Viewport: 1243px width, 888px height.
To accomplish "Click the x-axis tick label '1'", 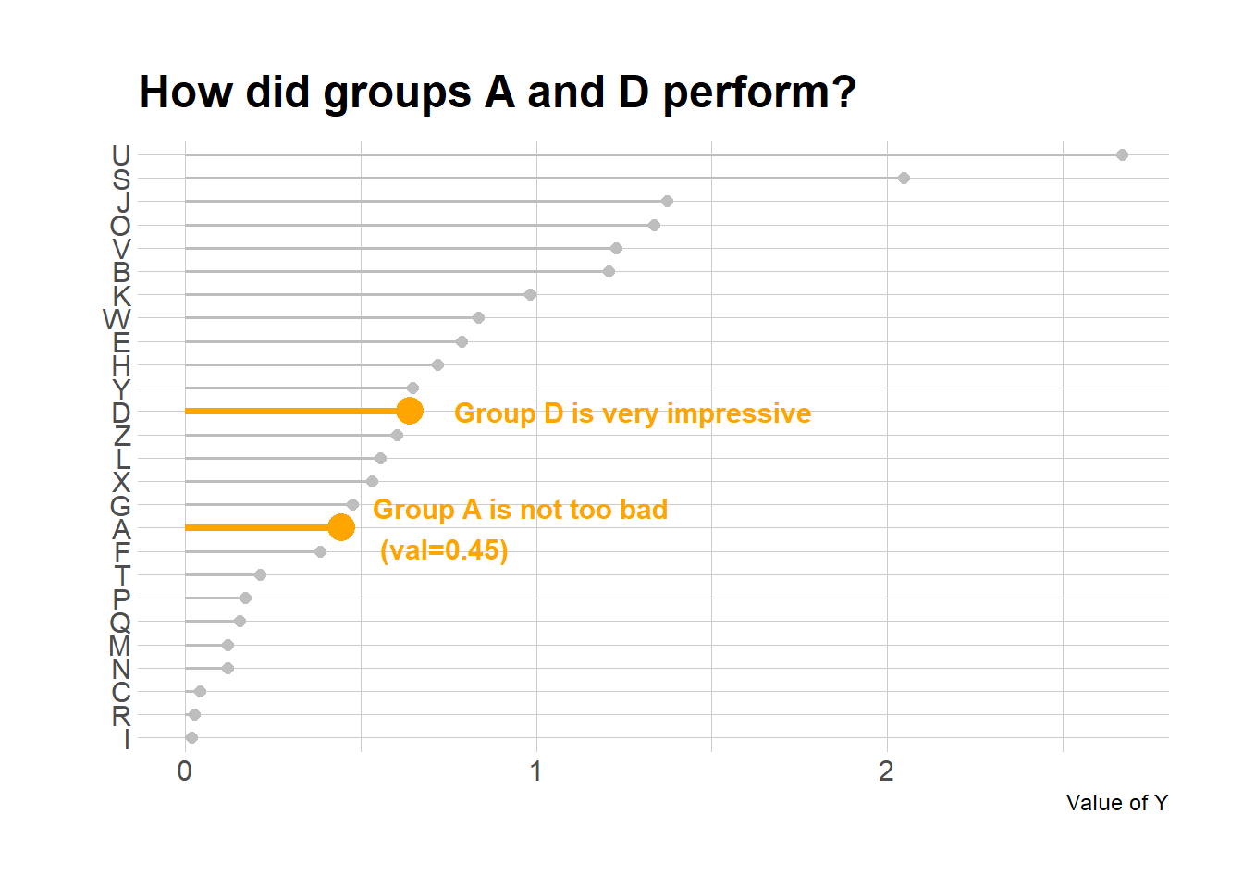I will point(535,771).
